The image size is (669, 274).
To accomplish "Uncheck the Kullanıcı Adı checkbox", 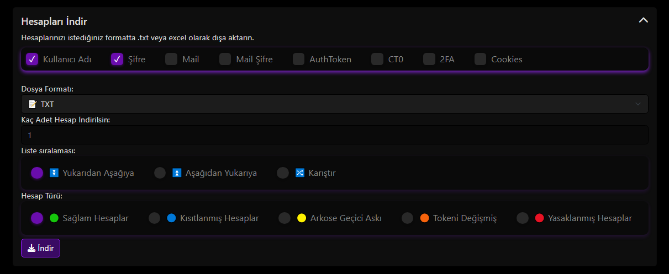I will (32, 59).
